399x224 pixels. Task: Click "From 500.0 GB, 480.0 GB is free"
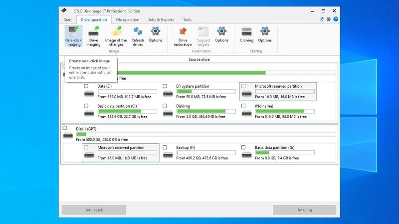(102, 140)
